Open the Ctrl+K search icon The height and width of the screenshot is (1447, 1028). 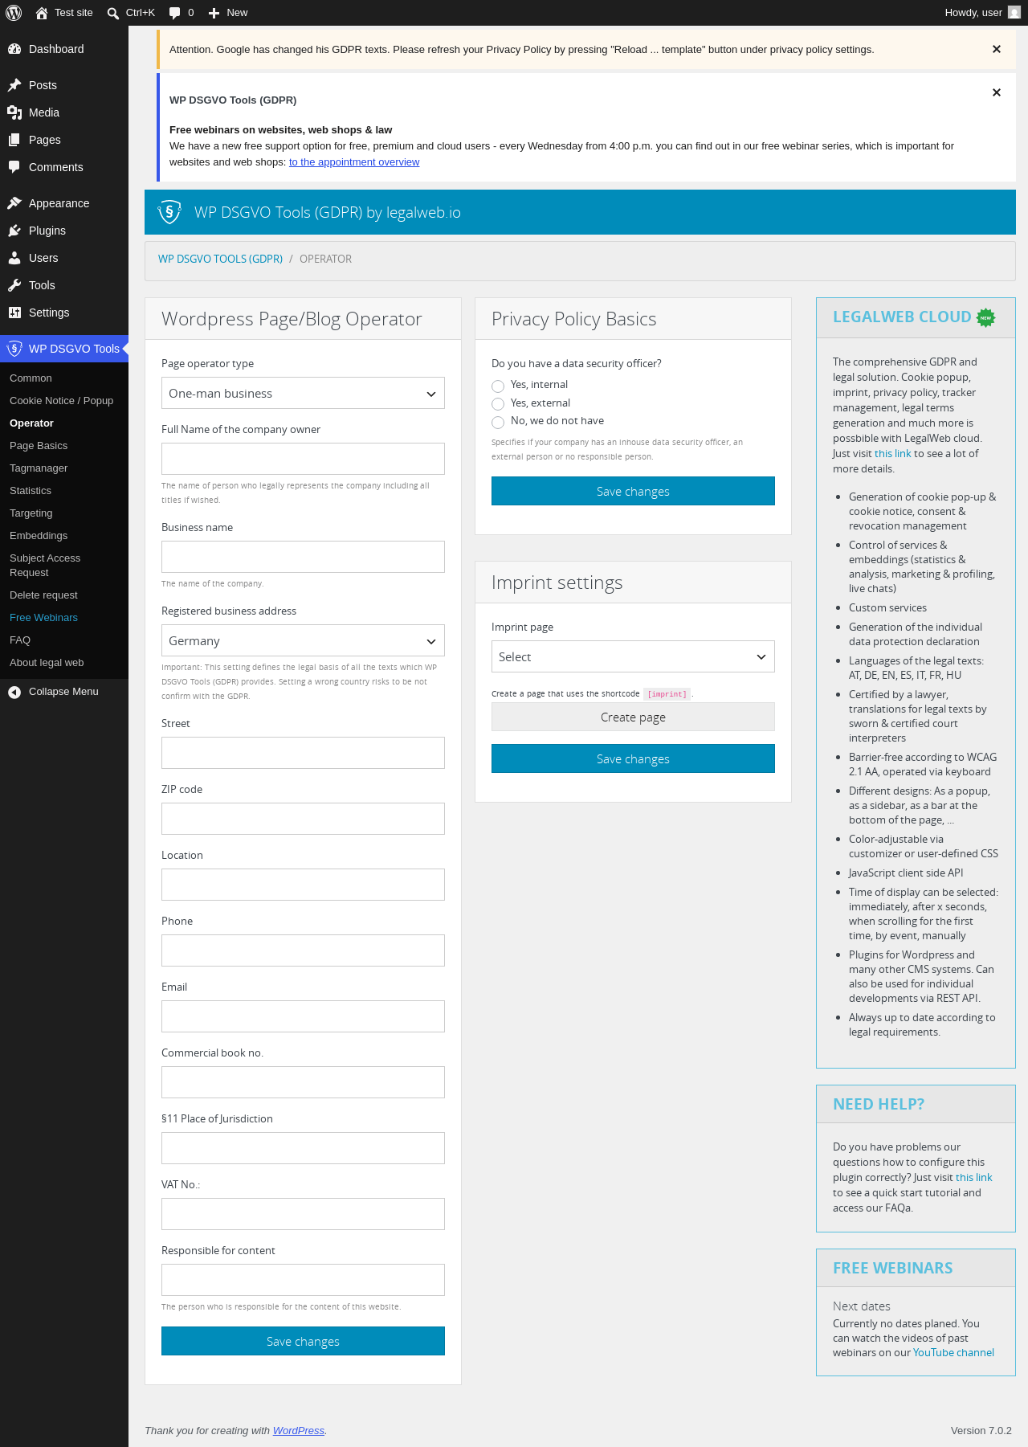(x=113, y=13)
